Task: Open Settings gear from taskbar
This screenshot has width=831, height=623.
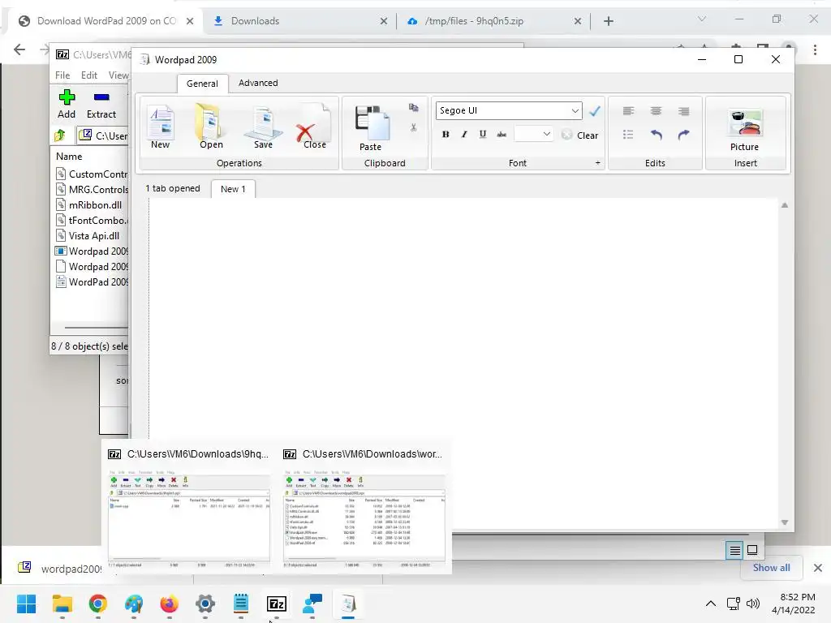Action: click(205, 604)
